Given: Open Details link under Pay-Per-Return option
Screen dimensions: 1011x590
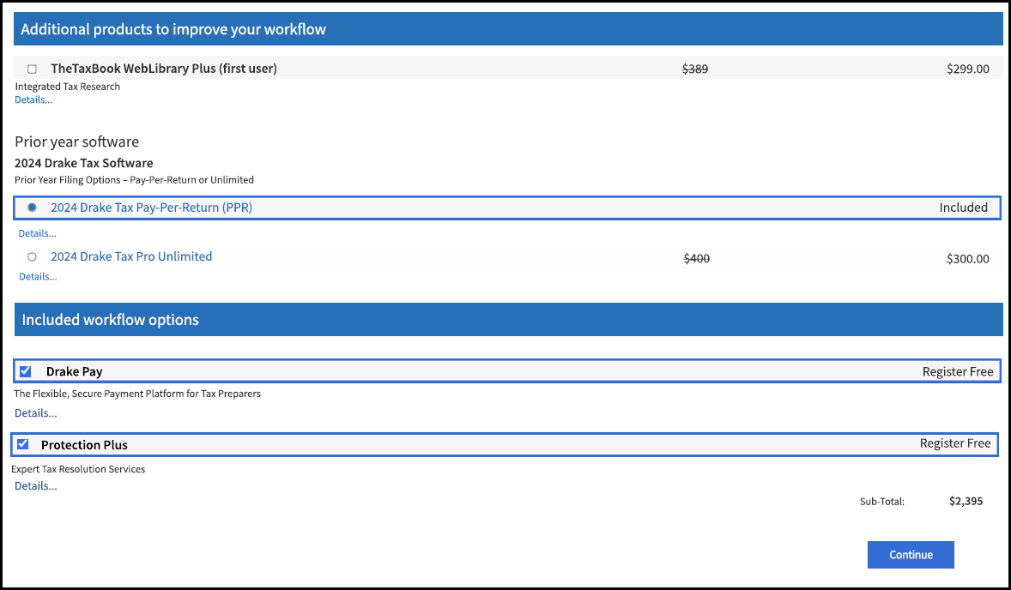Looking at the screenshot, I should click(38, 233).
